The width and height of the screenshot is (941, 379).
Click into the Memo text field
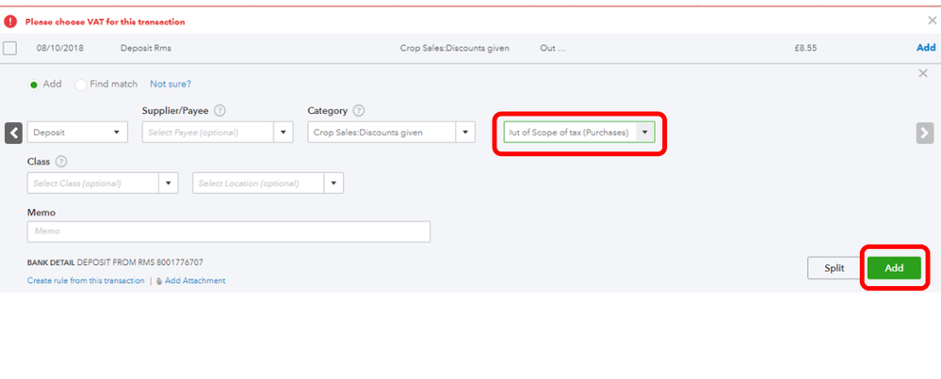229,231
